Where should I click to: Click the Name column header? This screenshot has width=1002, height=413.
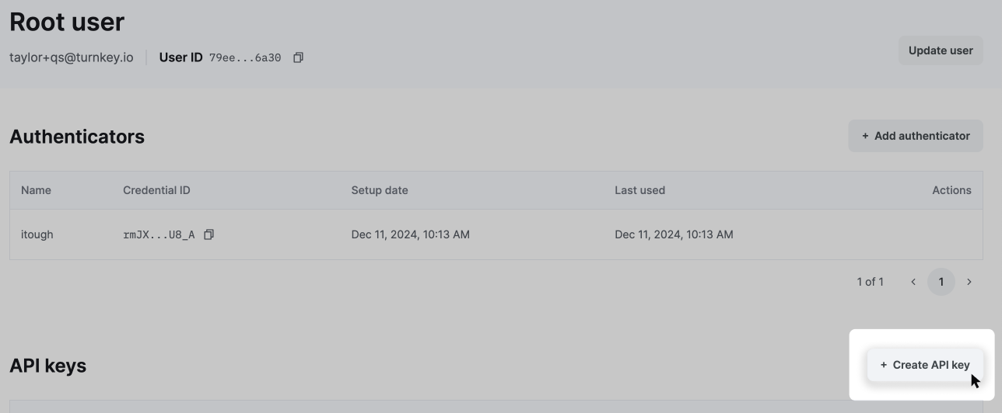click(36, 190)
